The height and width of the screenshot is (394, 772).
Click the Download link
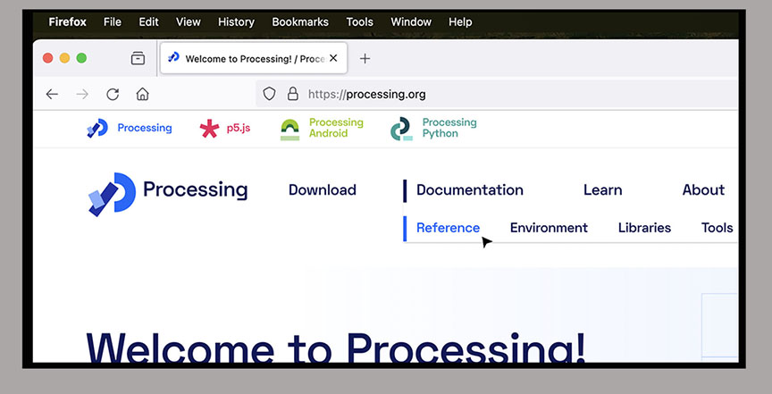pyautogui.click(x=322, y=189)
